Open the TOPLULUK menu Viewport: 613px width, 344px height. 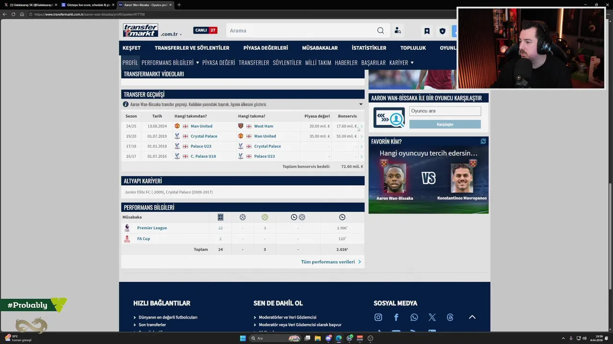point(413,48)
